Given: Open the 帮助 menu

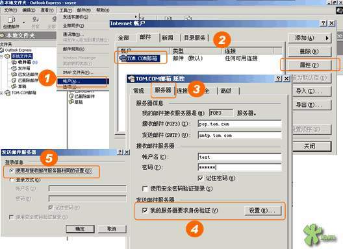Looking at the screenshot, I should (103, 10).
